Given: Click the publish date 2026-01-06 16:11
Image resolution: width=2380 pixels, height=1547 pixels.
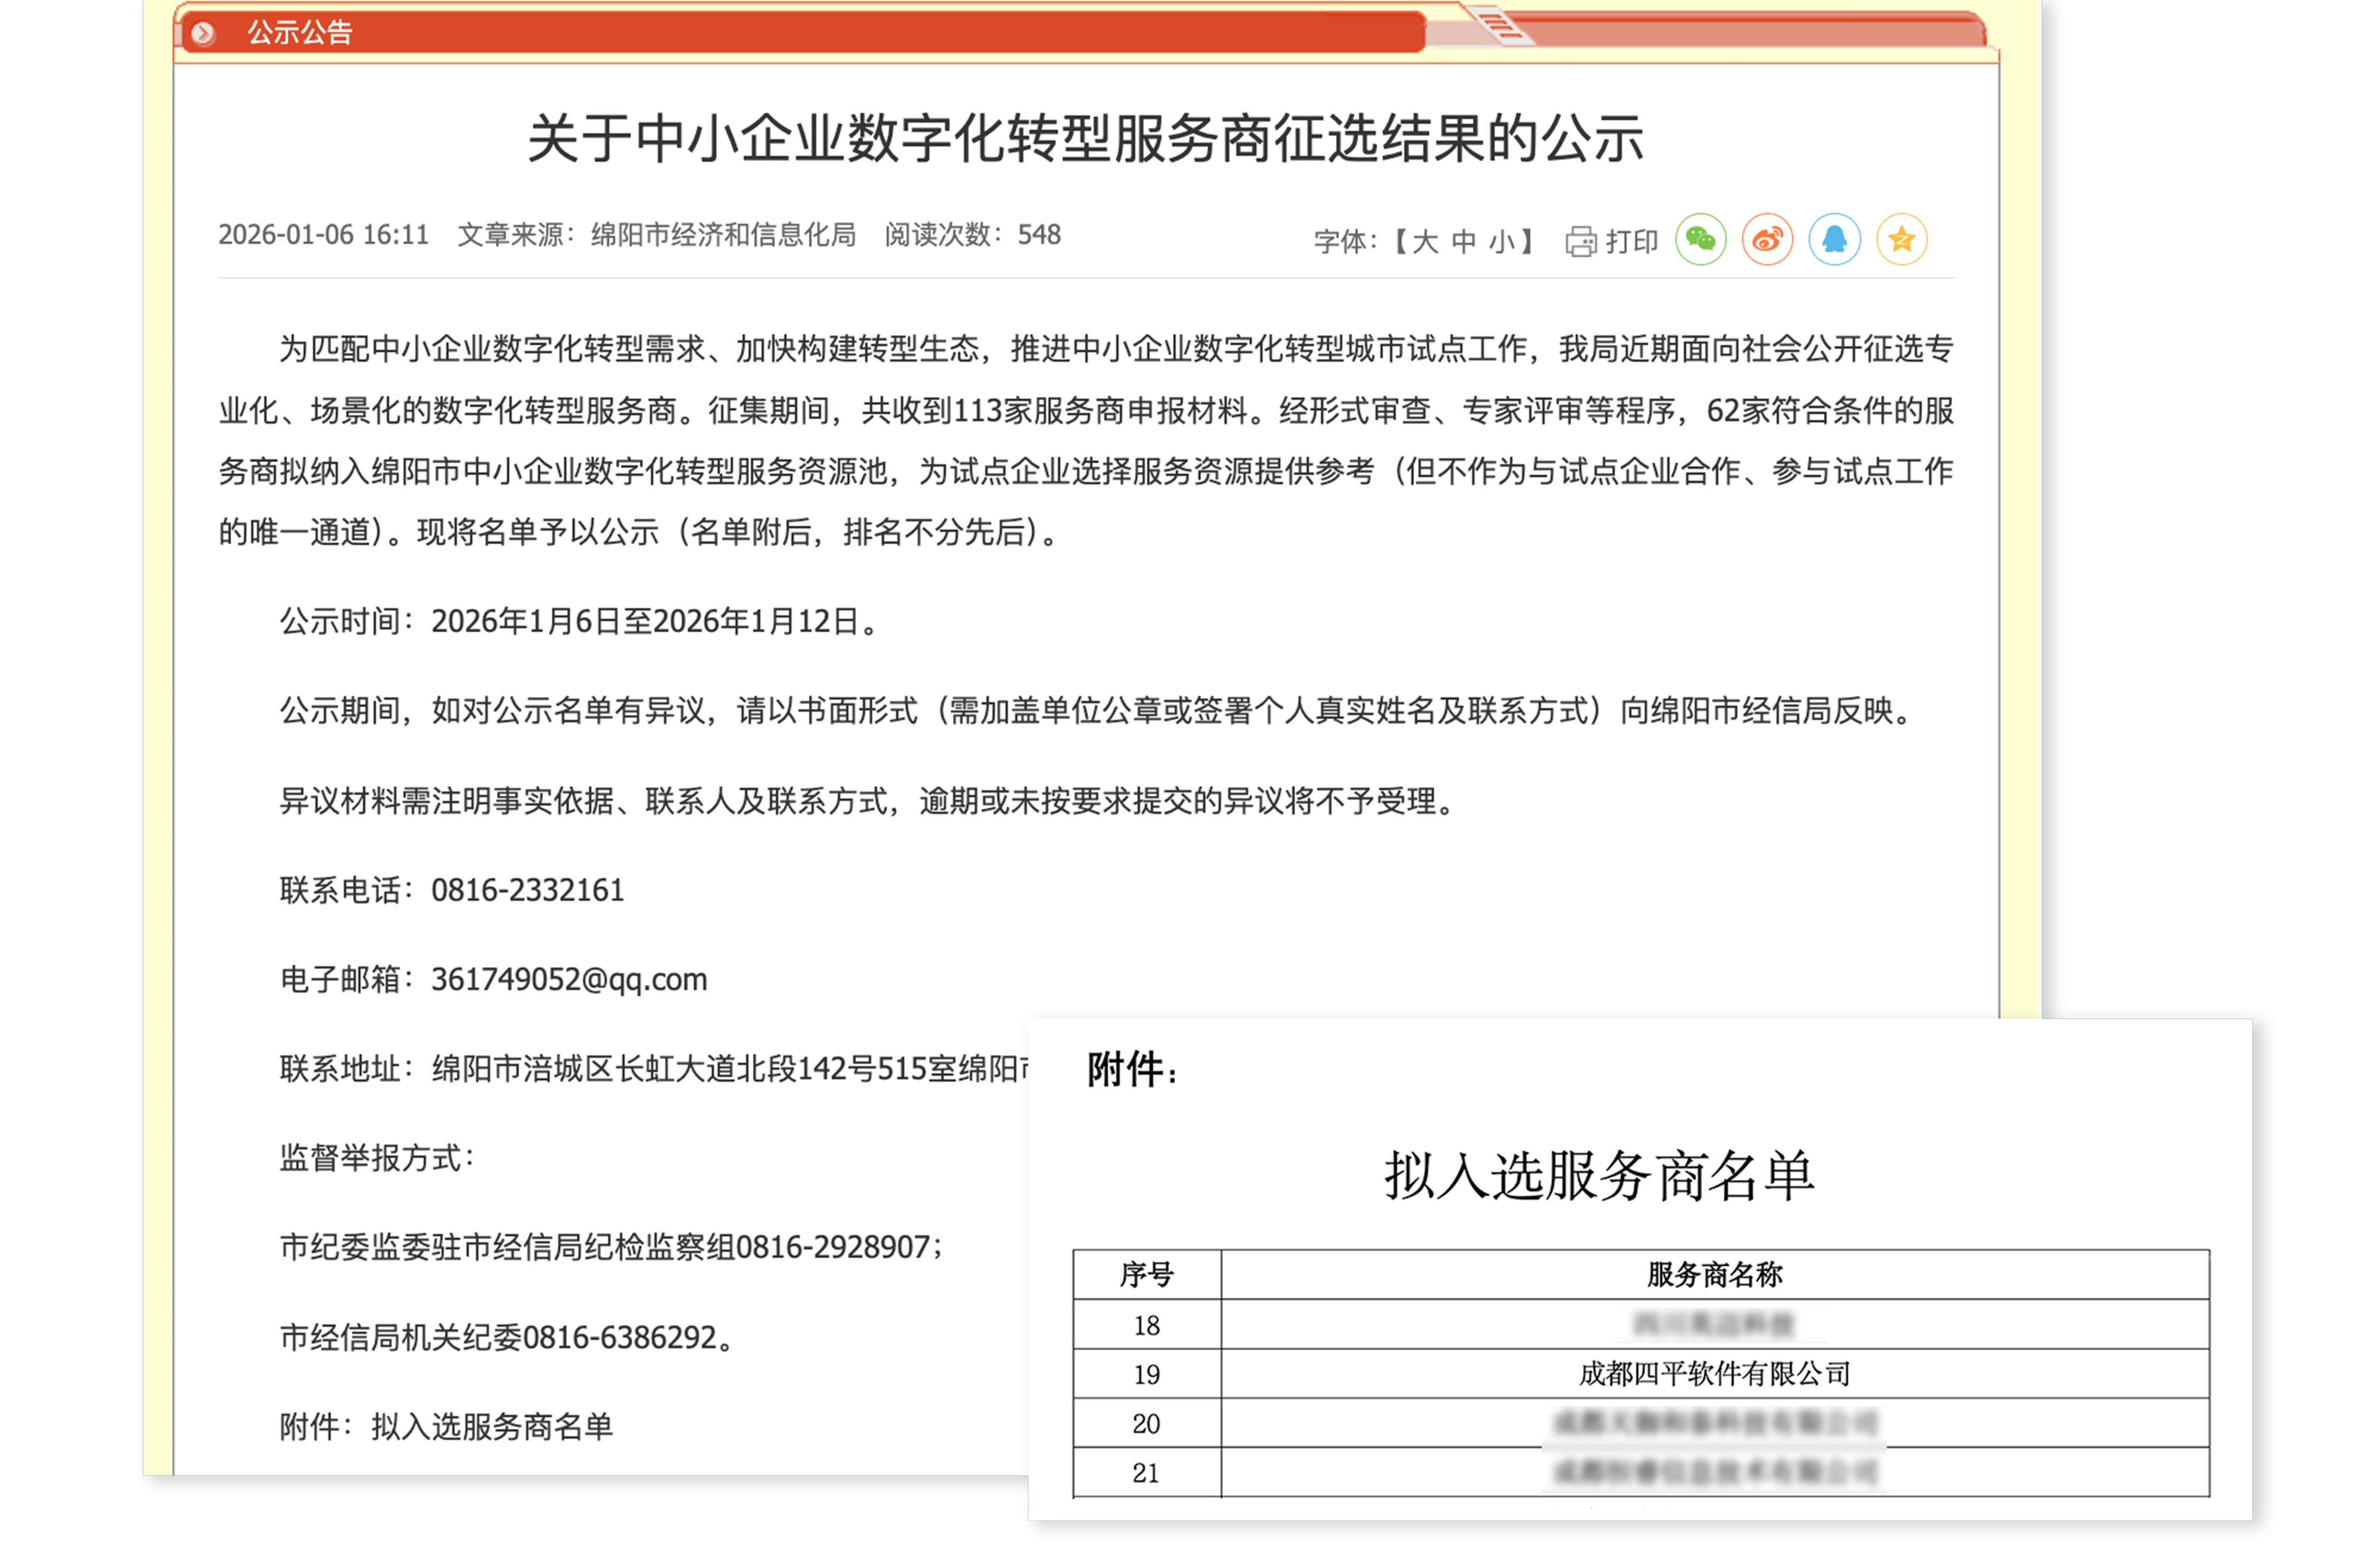Looking at the screenshot, I should click(323, 234).
